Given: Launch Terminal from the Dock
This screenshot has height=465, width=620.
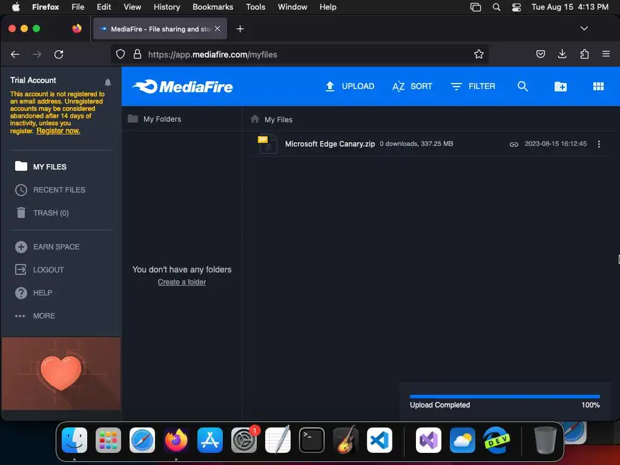Looking at the screenshot, I should coord(312,440).
